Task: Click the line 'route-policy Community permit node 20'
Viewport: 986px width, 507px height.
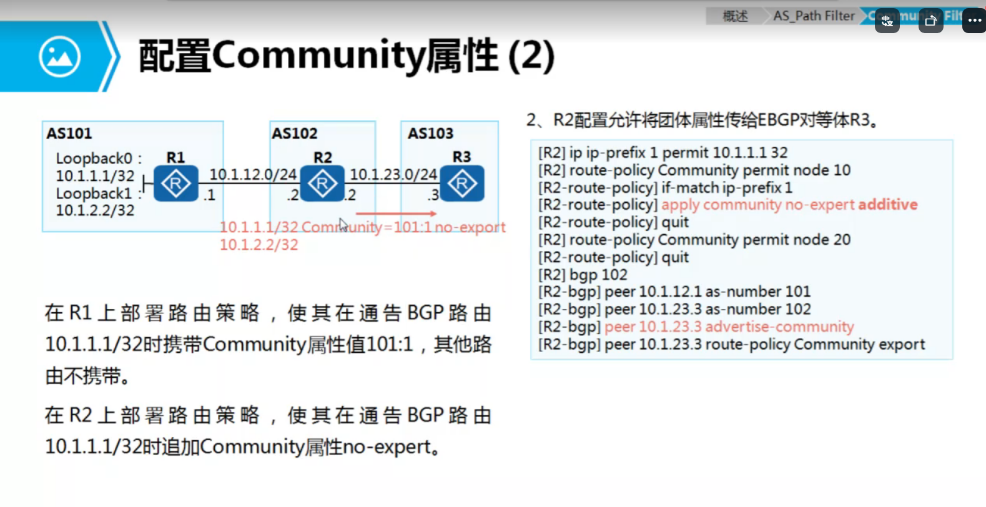Action: [x=694, y=240]
